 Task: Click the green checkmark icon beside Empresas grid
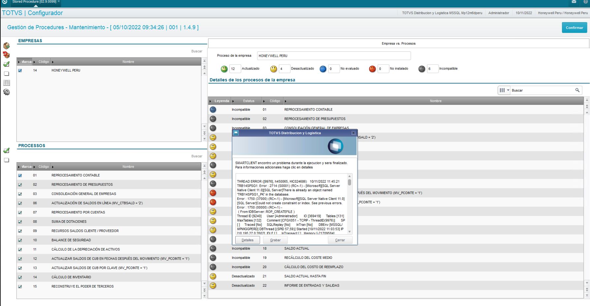click(6, 64)
